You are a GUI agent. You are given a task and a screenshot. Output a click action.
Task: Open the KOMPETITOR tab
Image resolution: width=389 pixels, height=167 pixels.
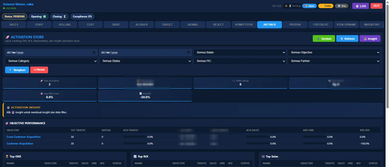tap(244, 25)
